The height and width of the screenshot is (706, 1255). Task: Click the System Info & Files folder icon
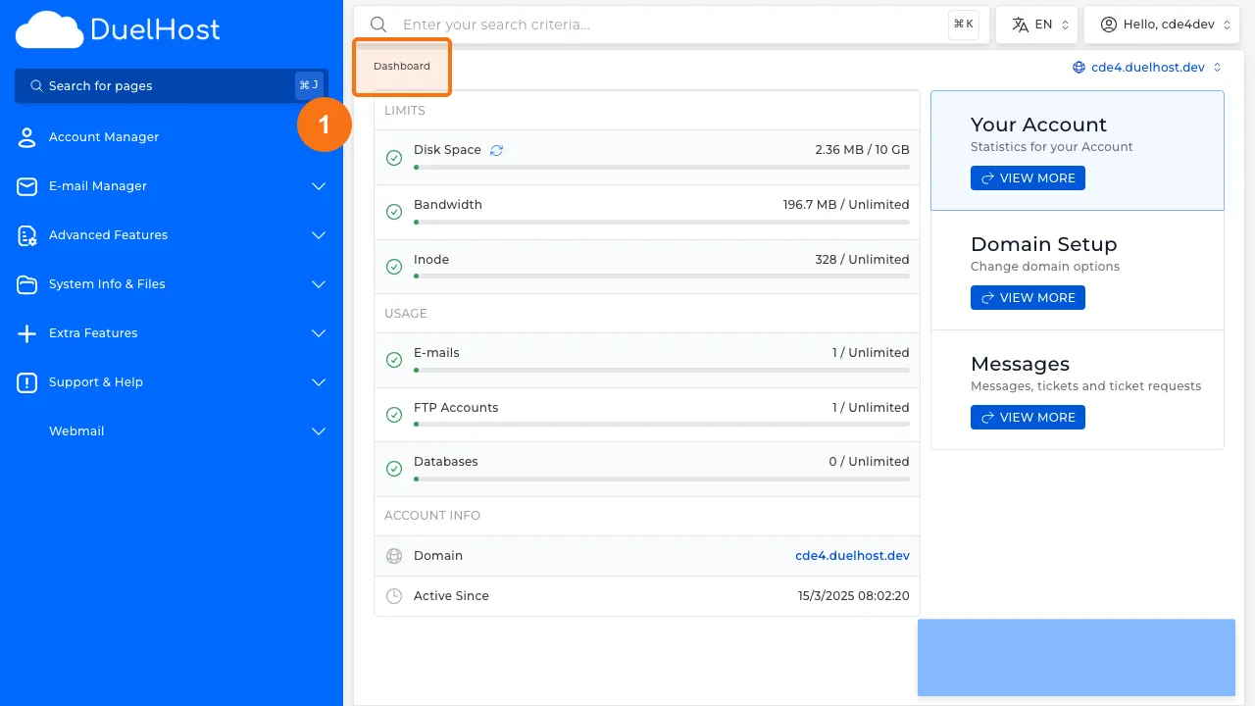26,283
